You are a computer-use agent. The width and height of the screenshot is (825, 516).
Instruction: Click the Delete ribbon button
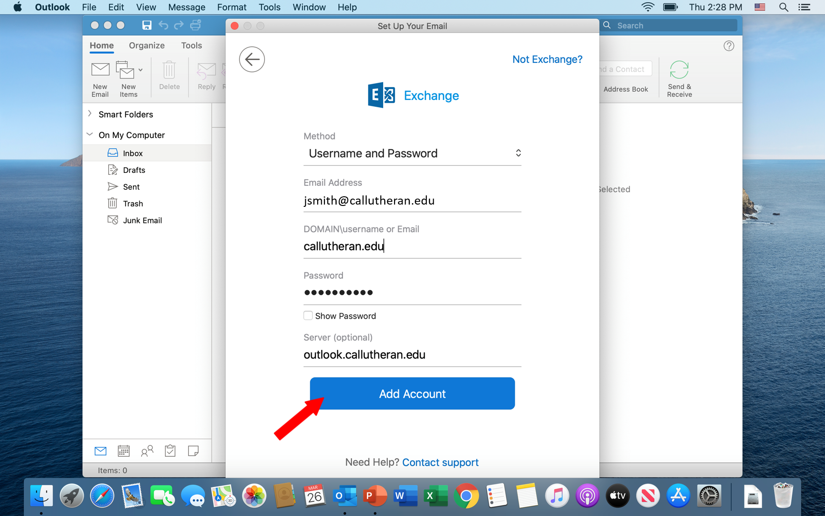[169, 76]
